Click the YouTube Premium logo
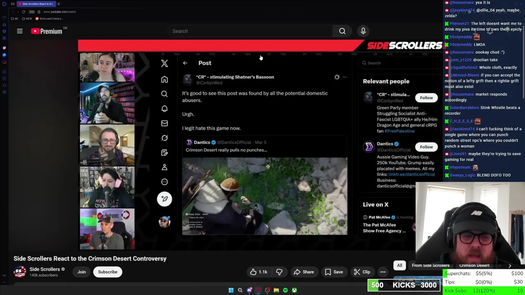Viewport: 525px width, 295px height. [46, 31]
